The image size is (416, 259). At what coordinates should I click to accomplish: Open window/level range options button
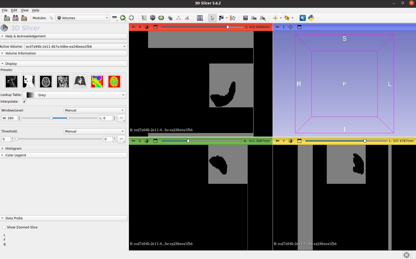click(x=121, y=118)
